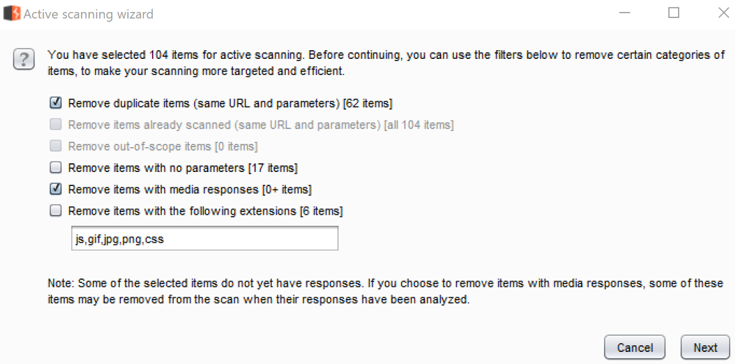Disable Remove items with media responses checkbox
735x364 pixels.
click(x=56, y=189)
